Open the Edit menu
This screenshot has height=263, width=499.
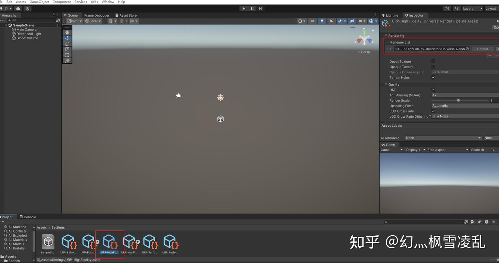tap(9, 2)
